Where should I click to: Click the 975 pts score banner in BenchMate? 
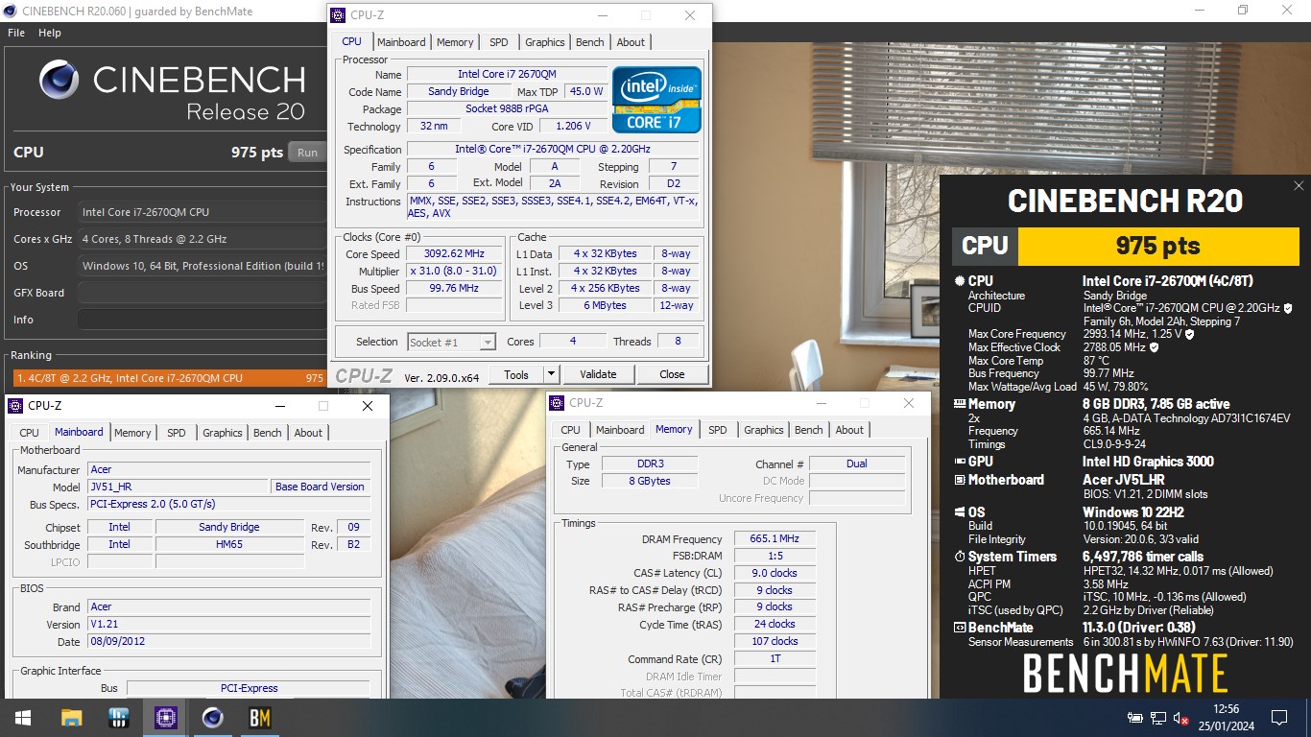coord(1157,246)
